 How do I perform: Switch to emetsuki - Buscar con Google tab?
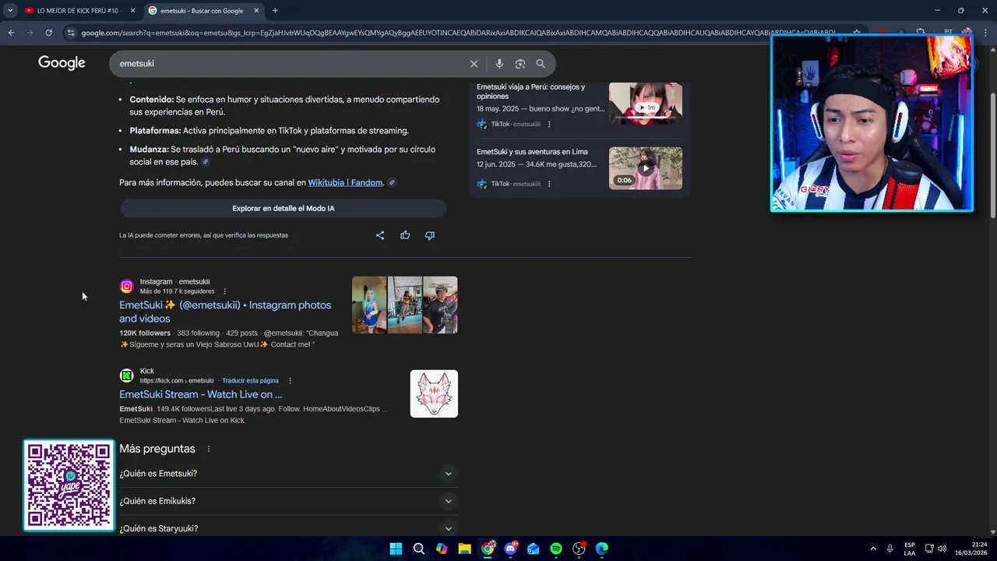(x=205, y=11)
